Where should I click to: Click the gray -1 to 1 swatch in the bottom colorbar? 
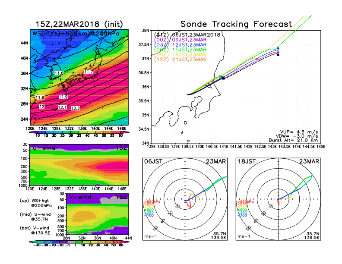pos(71,242)
